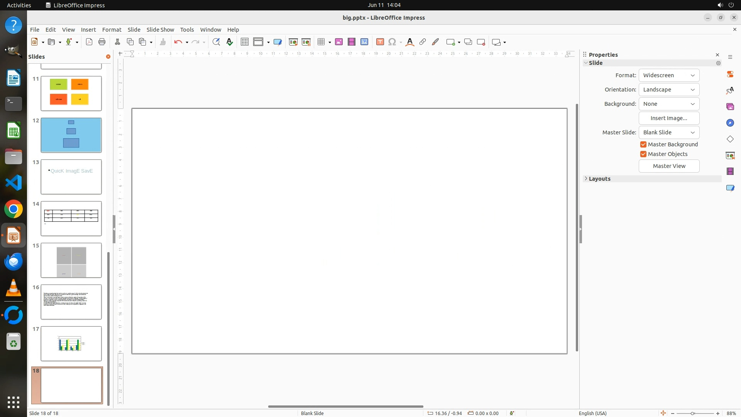Open the Format menu
Image resolution: width=741 pixels, height=417 pixels.
coord(112,30)
